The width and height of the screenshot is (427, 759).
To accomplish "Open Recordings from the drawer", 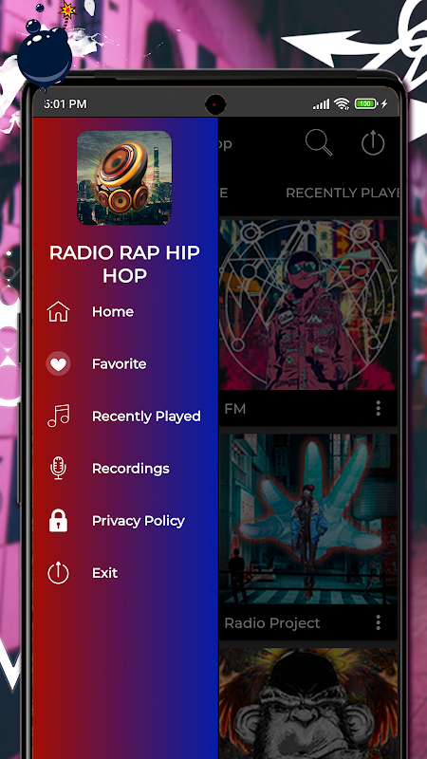I will click(x=125, y=468).
